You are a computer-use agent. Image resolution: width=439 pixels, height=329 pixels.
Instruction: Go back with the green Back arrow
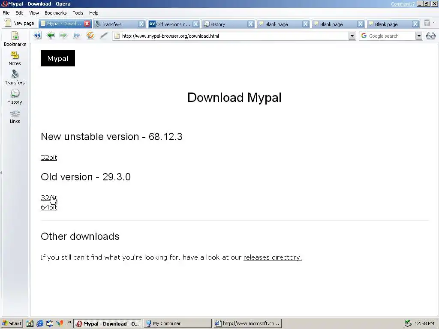point(51,36)
